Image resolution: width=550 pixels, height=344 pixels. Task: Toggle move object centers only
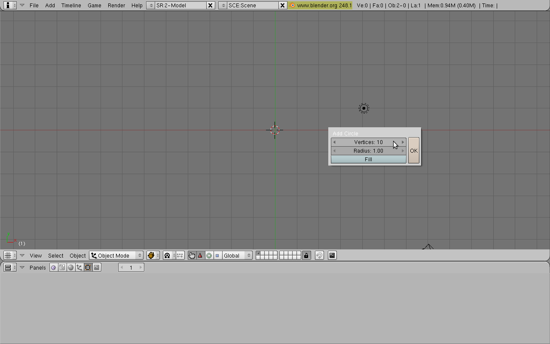[180, 255]
